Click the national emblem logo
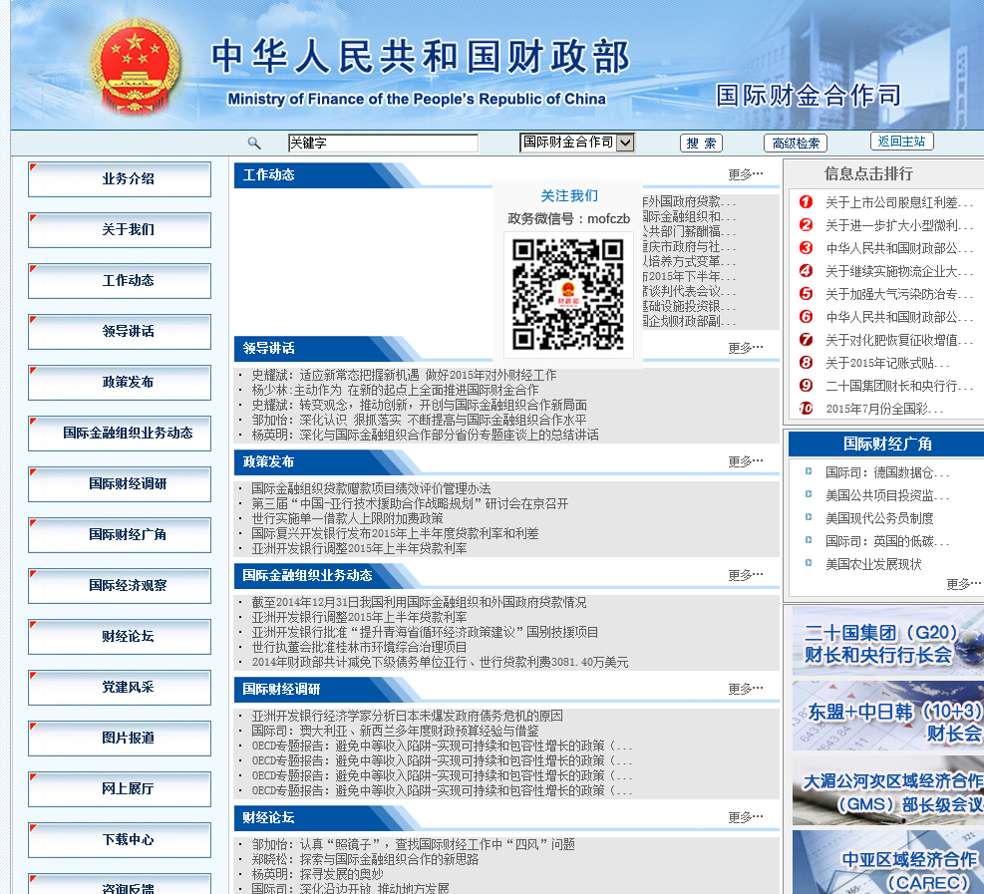 tap(135, 67)
